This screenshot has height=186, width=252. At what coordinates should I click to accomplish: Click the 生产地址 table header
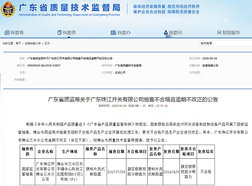click(x=70, y=151)
